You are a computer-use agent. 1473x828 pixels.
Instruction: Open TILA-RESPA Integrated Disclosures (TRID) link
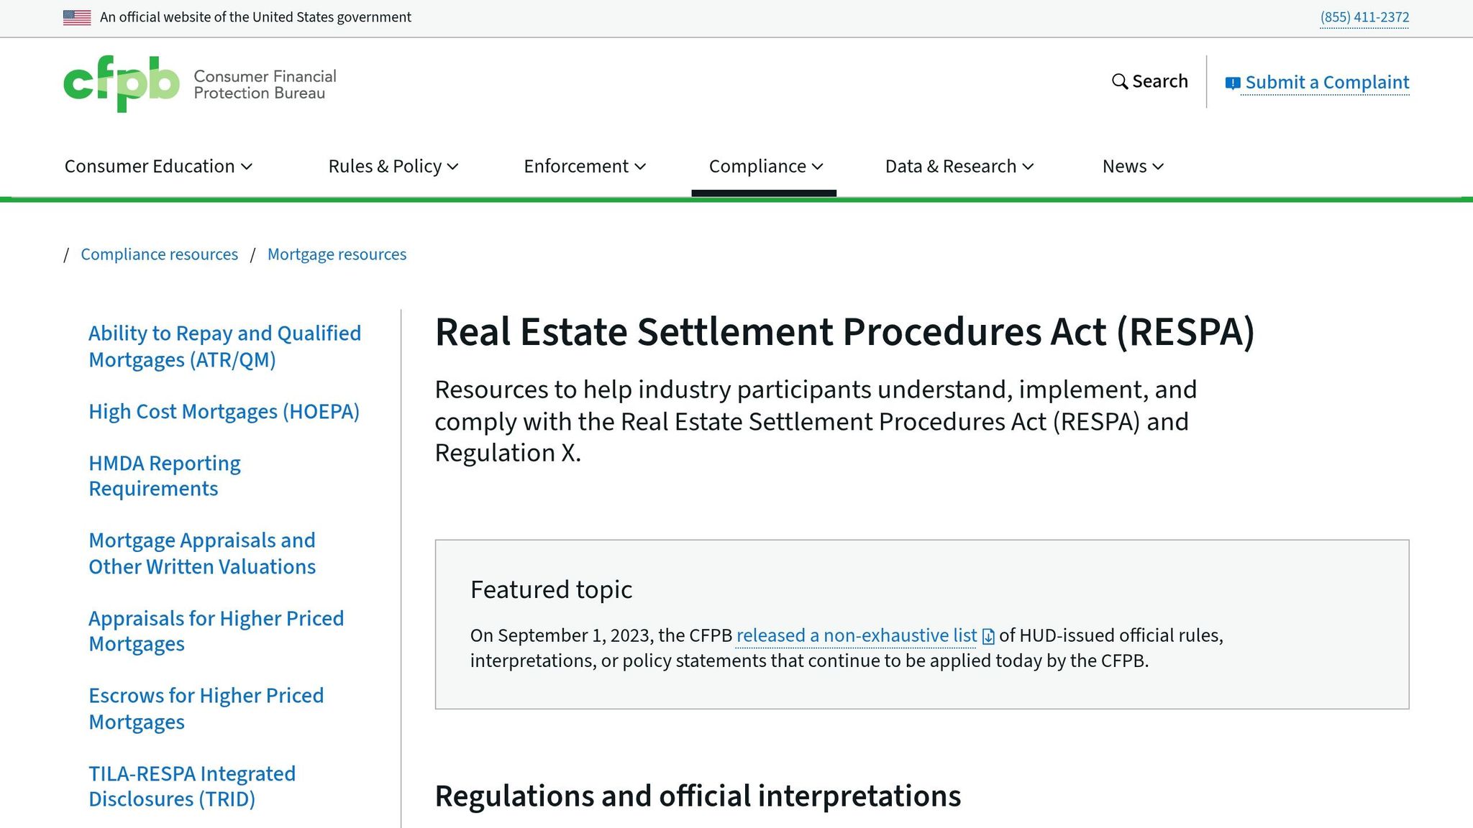tap(192, 786)
